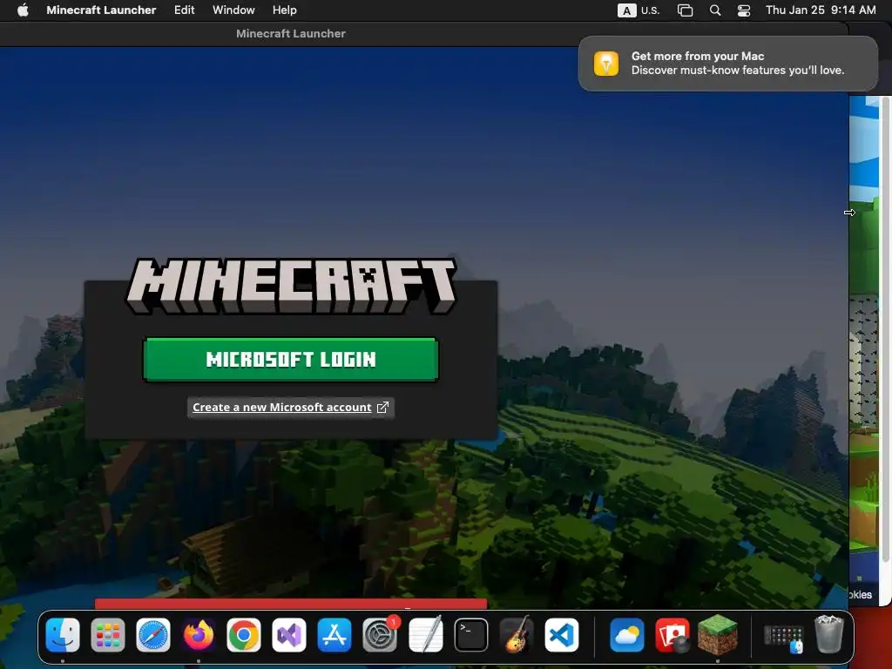The height and width of the screenshot is (669, 892).
Task: Open the Trash from the Dock
Action: click(829, 634)
